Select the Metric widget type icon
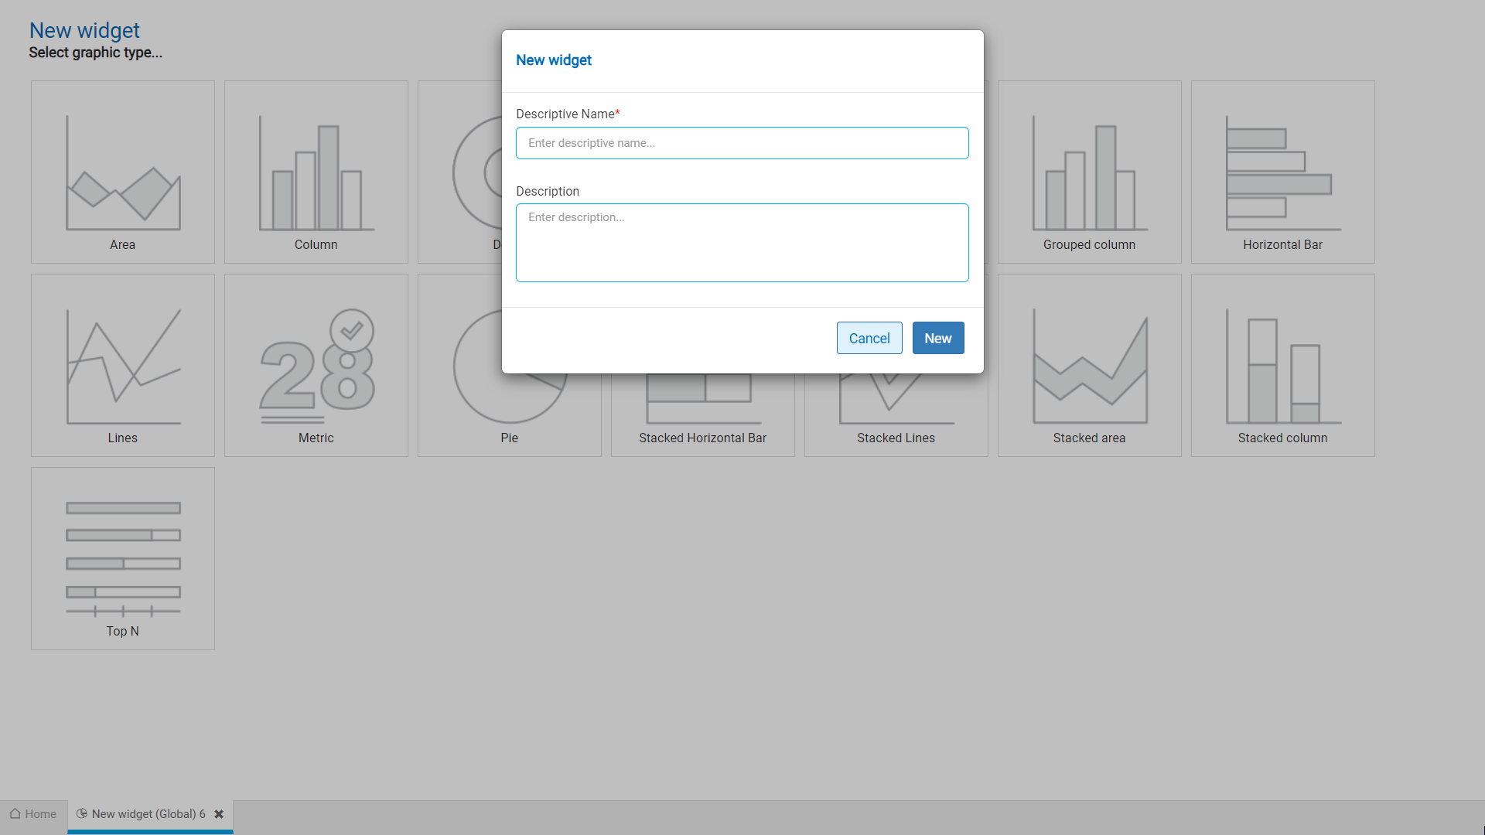1485x835 pixels. [x=315, y=365]
